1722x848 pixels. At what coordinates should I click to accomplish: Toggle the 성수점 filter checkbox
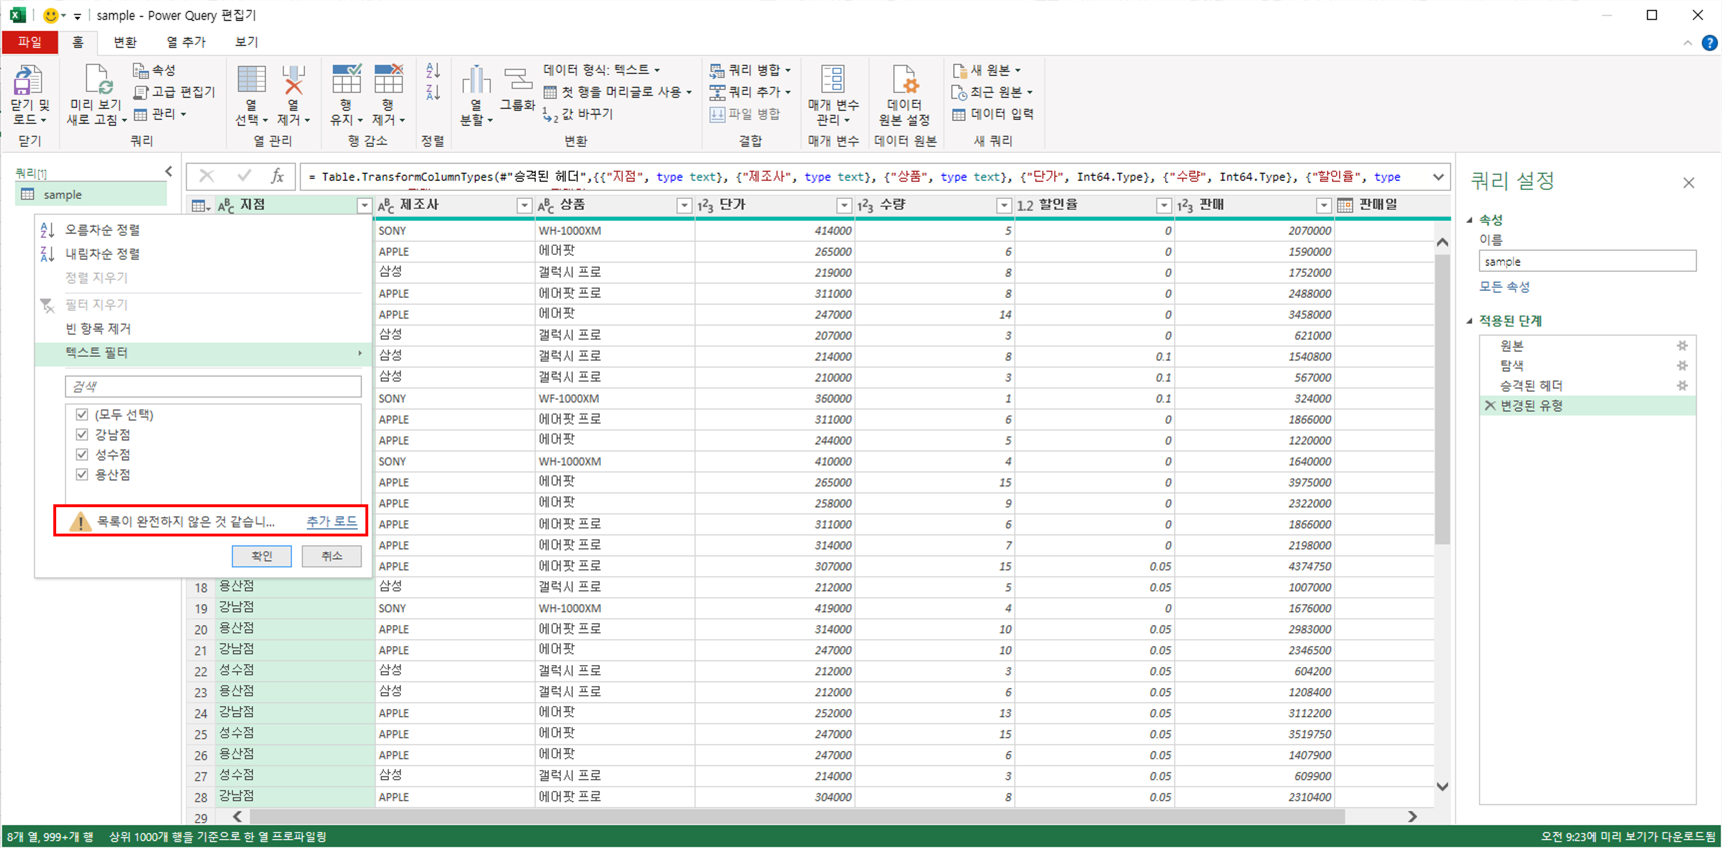point(82,454)
